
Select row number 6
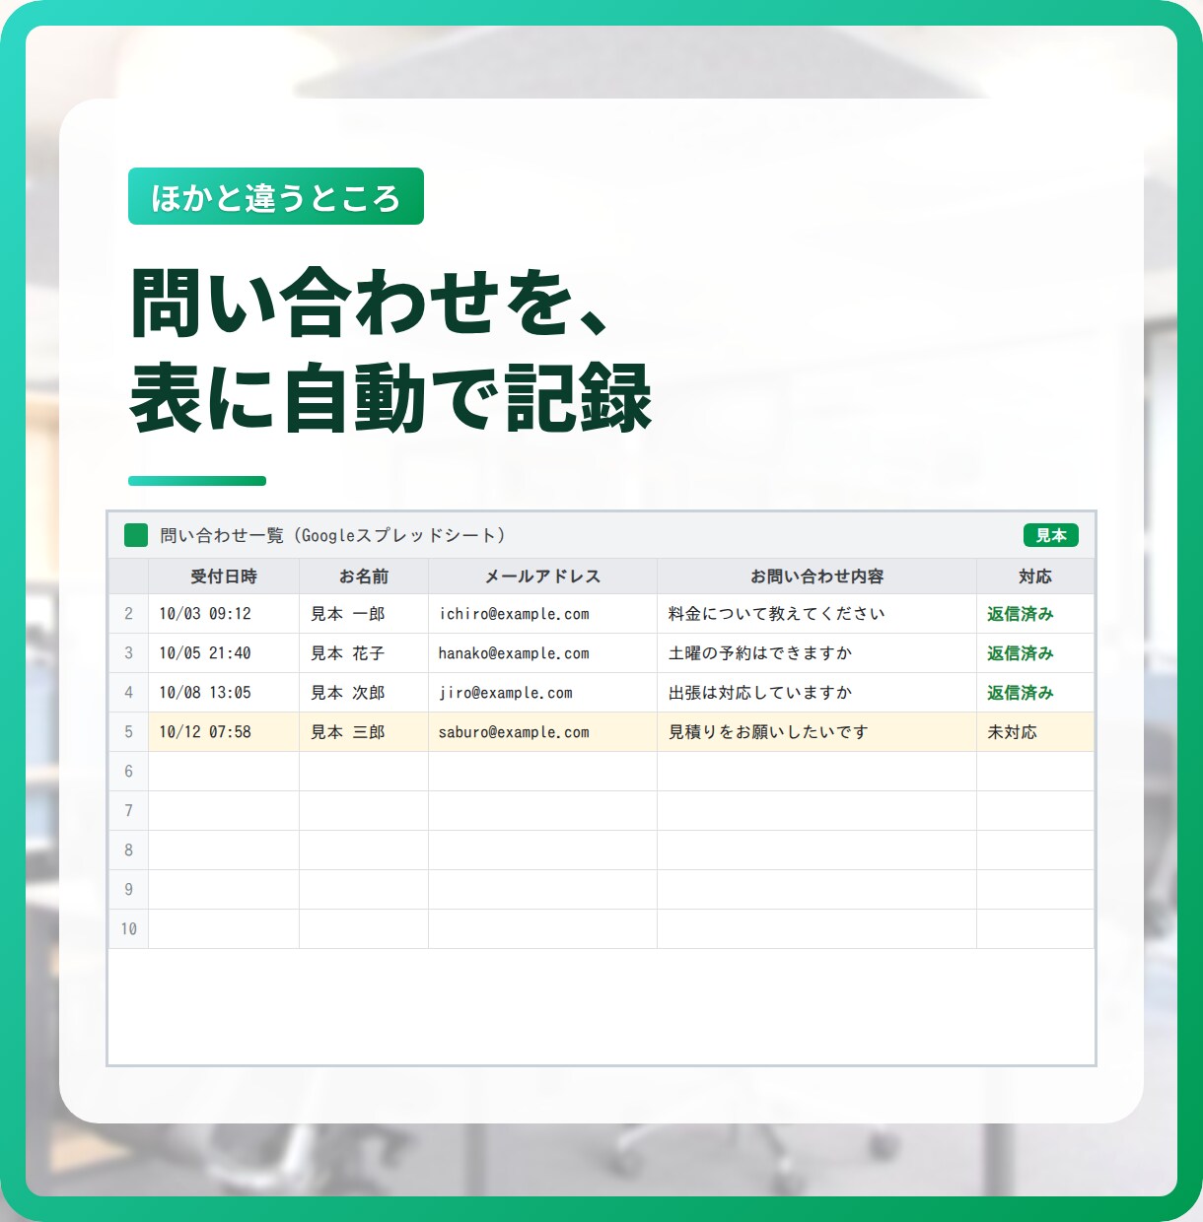(x=128, y=772)
